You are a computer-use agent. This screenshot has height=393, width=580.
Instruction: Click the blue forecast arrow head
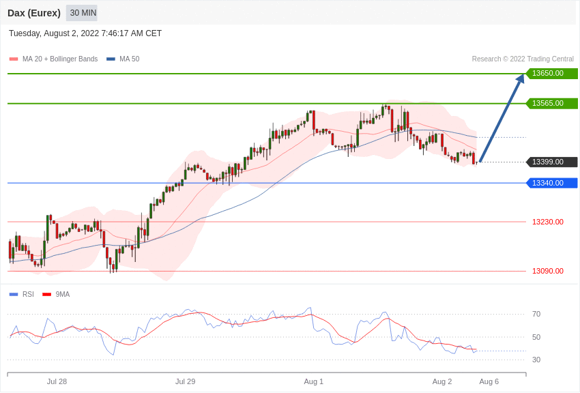(x=521, y=78)
